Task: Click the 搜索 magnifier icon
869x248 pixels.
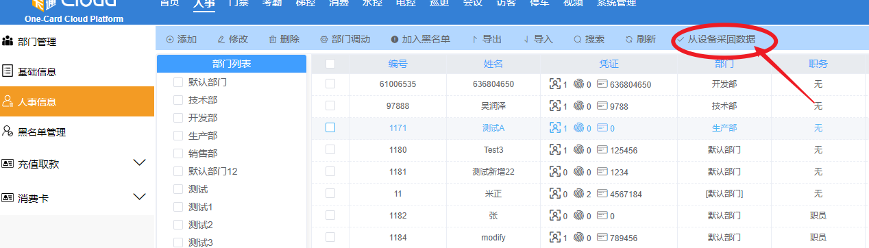Action: [577, 40]
